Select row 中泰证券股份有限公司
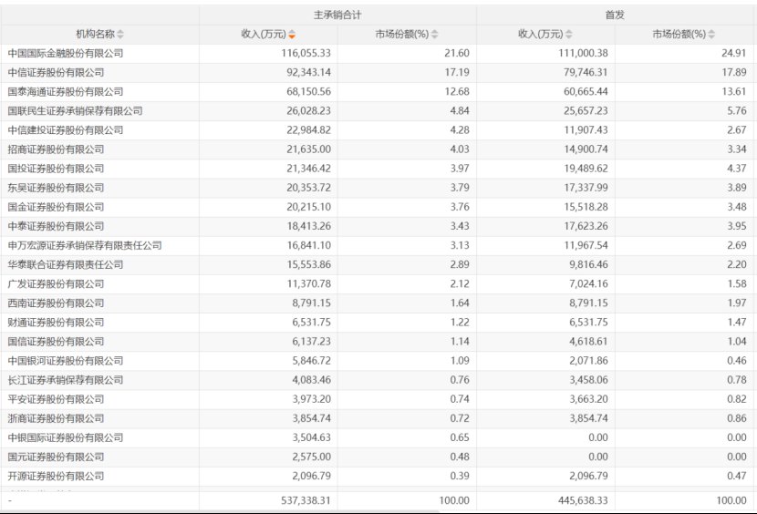This screenshot has width=757, height=514. [x=377, y=226]
